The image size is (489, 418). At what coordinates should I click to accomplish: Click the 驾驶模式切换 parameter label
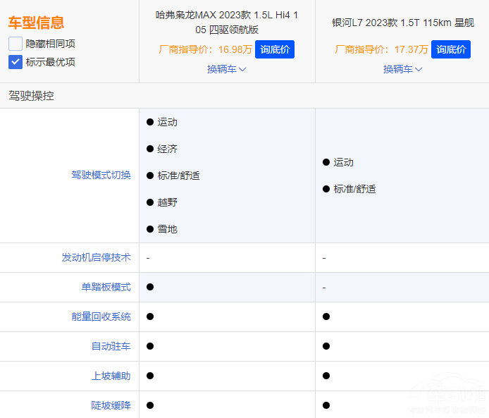(x=101, y=175)
